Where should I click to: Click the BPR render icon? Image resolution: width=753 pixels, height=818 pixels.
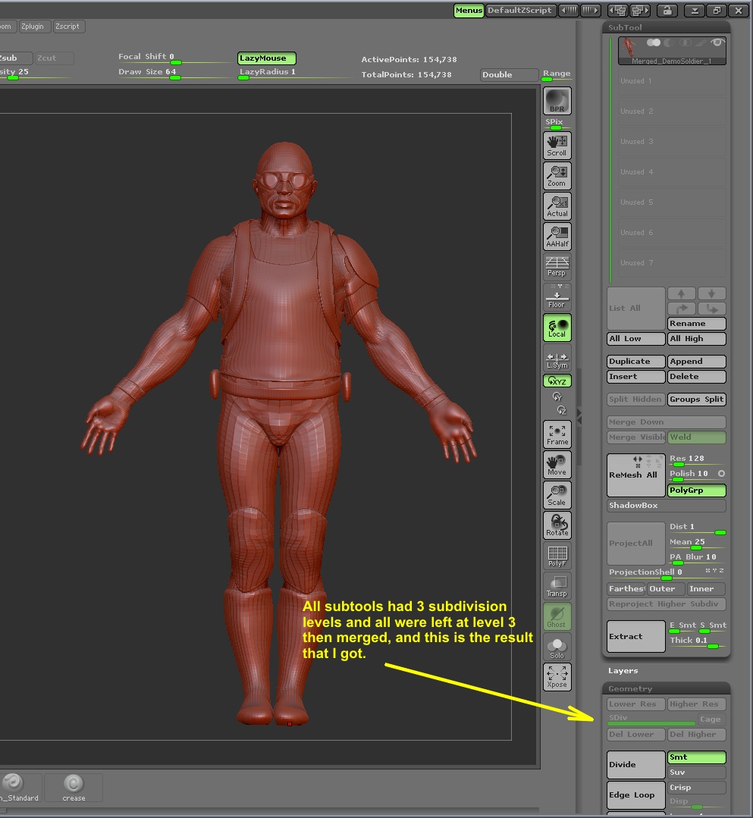point(557,100)
